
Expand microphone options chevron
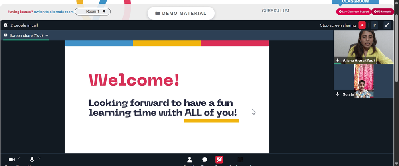[39, 158]
